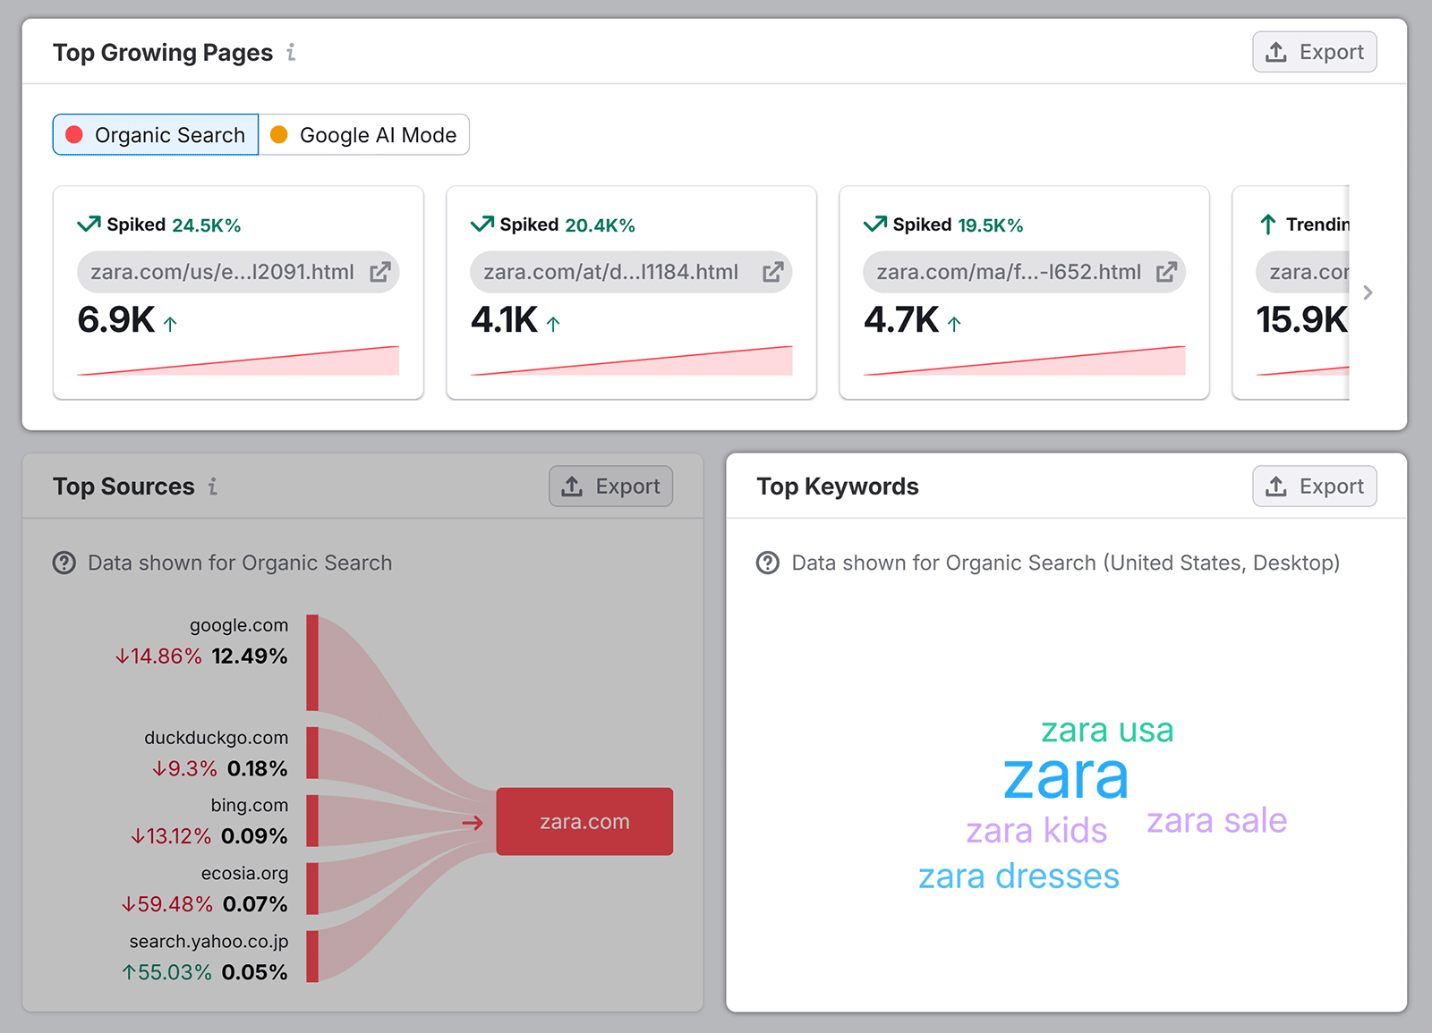Click the ecosia.org 0.07% share value
The height and width of the screenshot is (1033, 1432).
pyautogui.click(x=255, y=904)
